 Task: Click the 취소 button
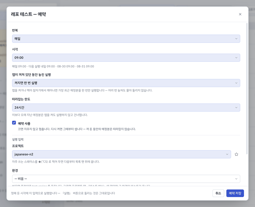pyautogui.click(x=218, y=193)
